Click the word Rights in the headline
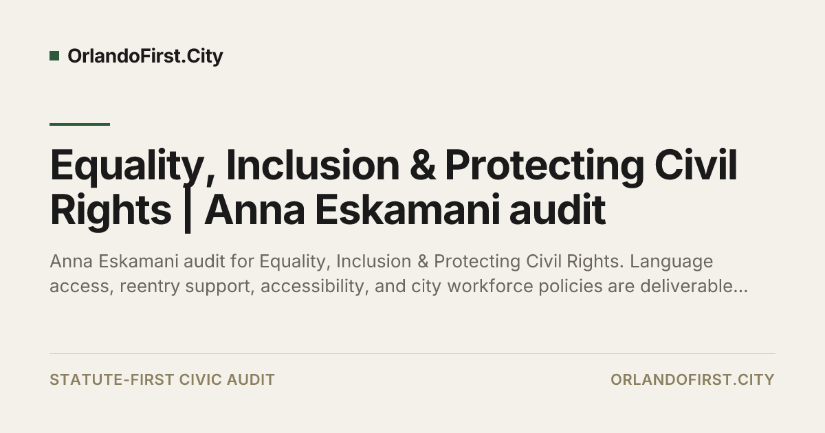Image resolution: width=825 pixels, height=433 pixels. coord(110,211)
